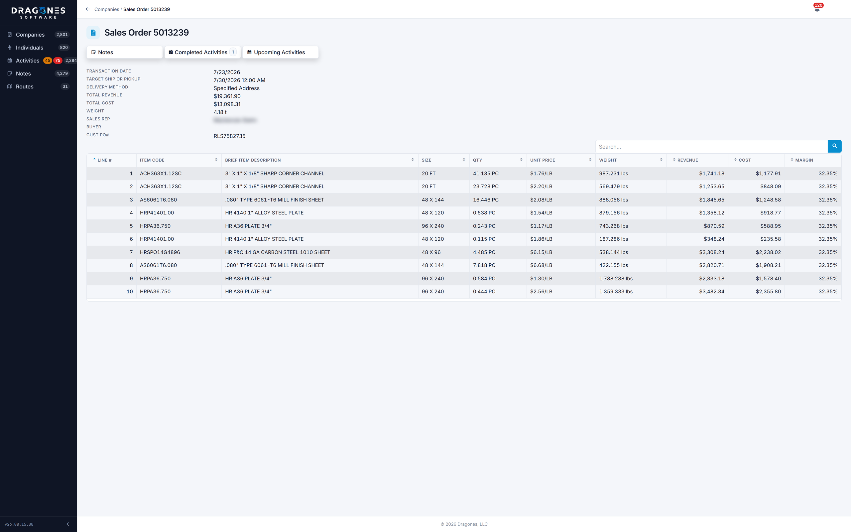Click customer PO number RLS7582735
The height and width of the screenshot is (532, 851).
tap(229, 136)
